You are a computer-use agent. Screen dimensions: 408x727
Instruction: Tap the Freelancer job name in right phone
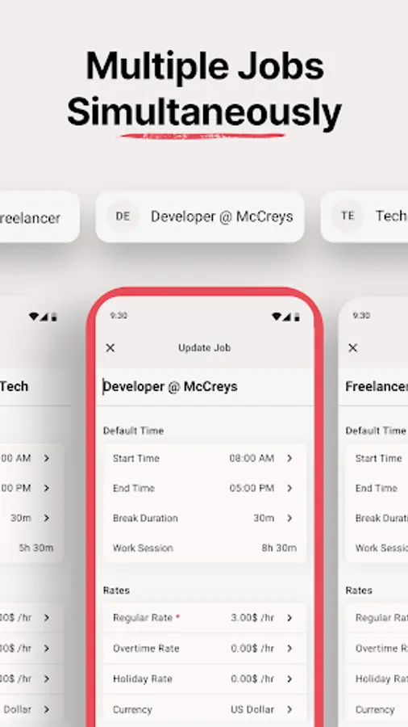point(377,386)
